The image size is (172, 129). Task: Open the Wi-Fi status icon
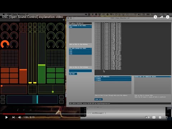(x=135, y=14)
